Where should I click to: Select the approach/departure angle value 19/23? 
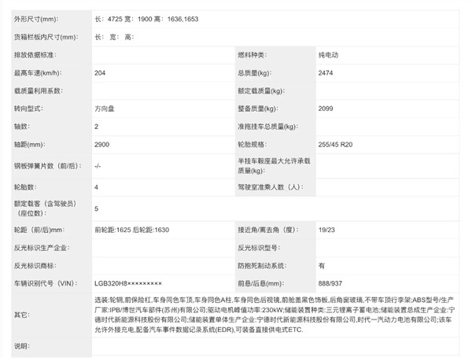point(326,229)
